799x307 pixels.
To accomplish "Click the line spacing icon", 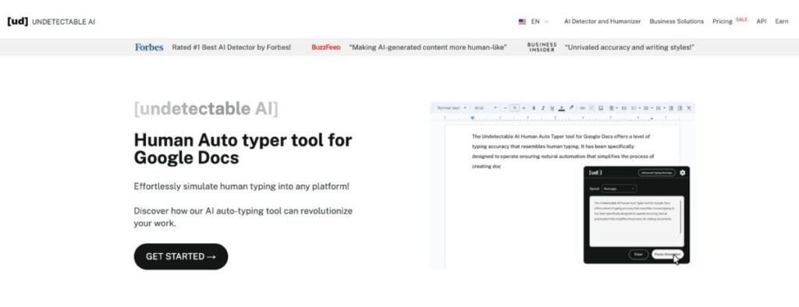I will point(624,108).
